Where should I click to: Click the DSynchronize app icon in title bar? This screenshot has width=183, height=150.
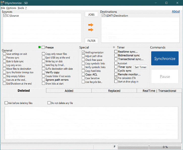pos(2,3)
